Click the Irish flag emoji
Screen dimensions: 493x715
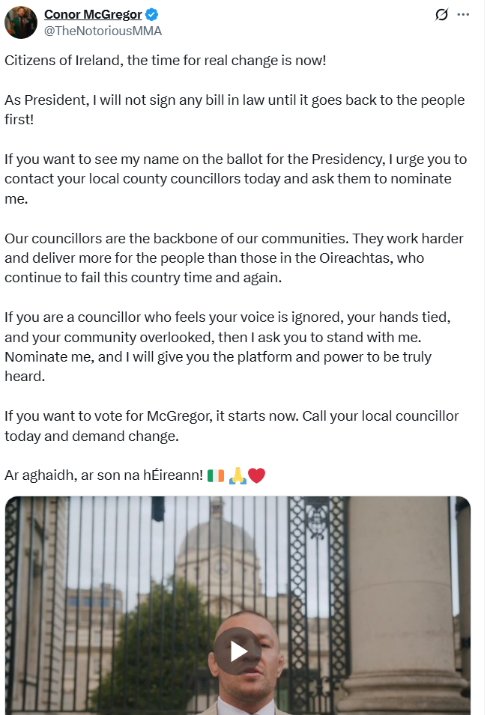216,475
